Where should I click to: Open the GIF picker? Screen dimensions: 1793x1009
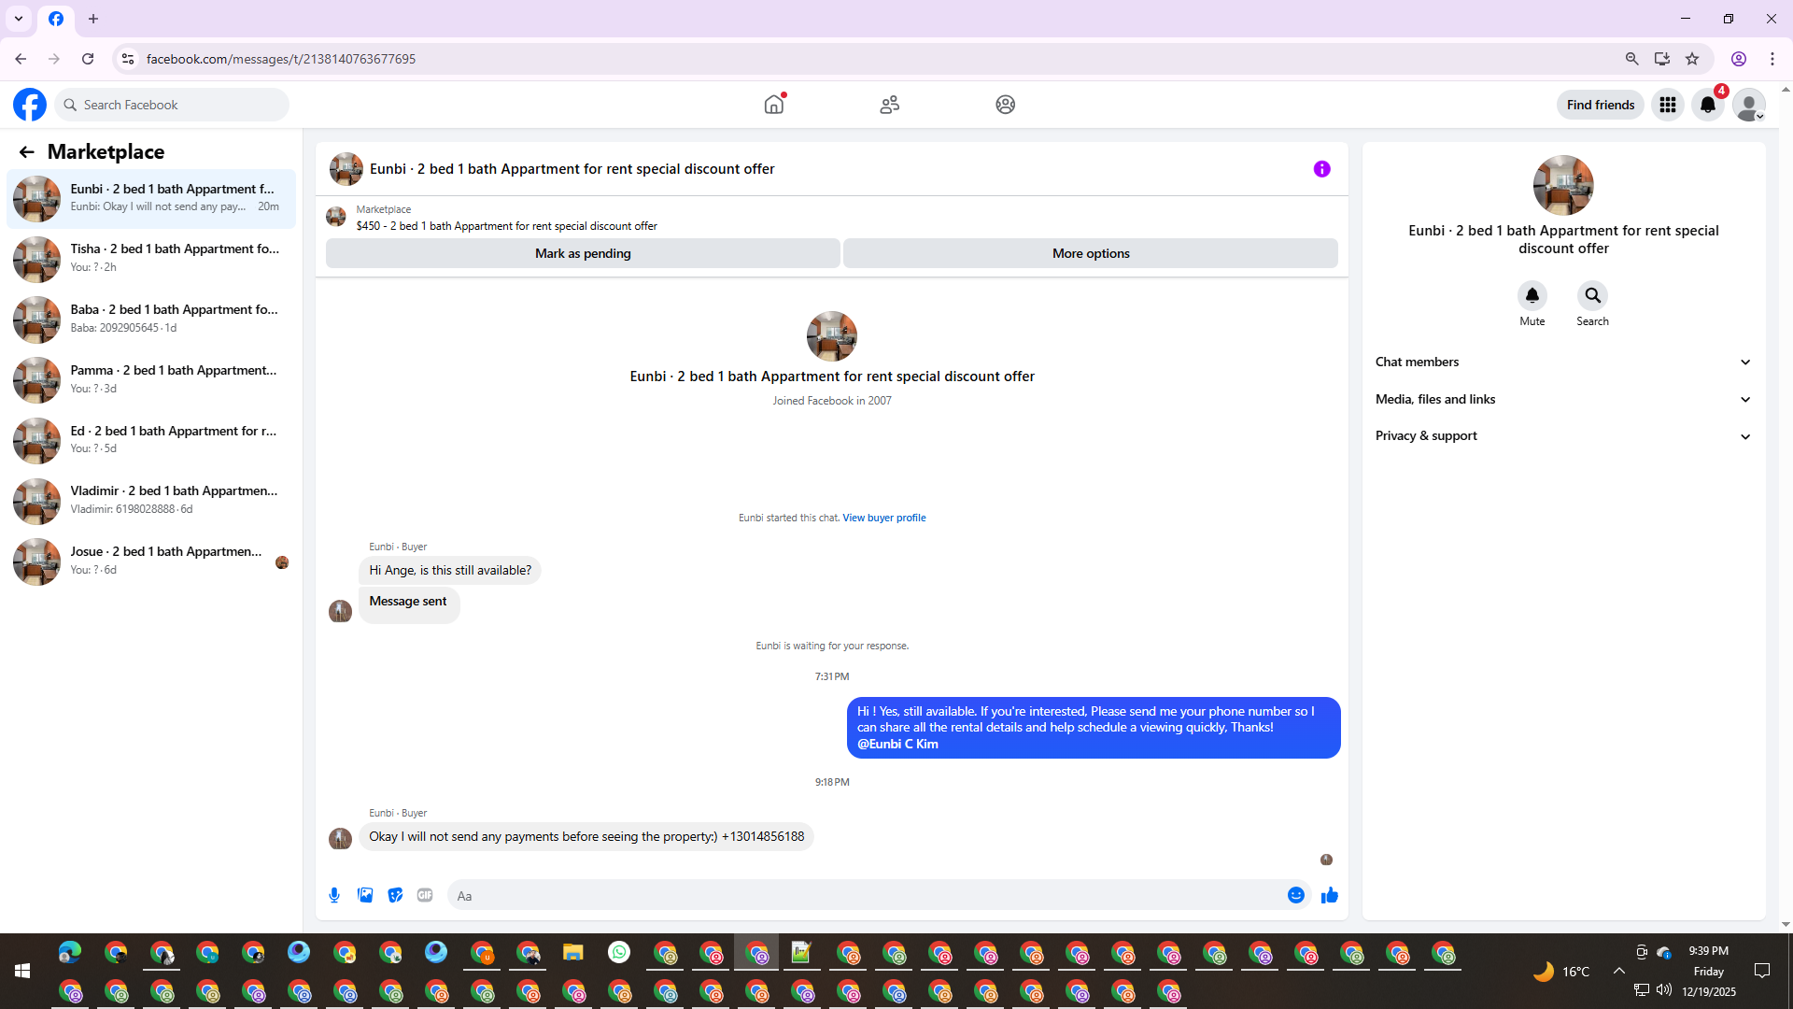[425, 895]
